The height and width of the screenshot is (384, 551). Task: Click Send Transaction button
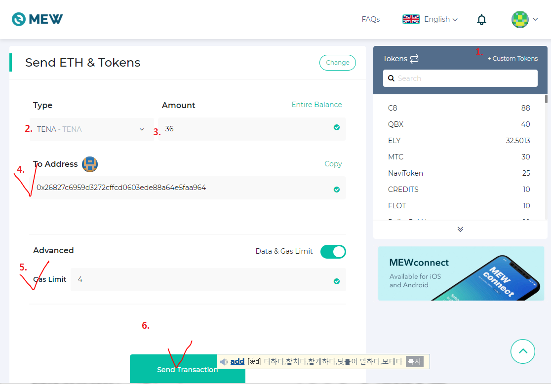(x=188, y=369)
